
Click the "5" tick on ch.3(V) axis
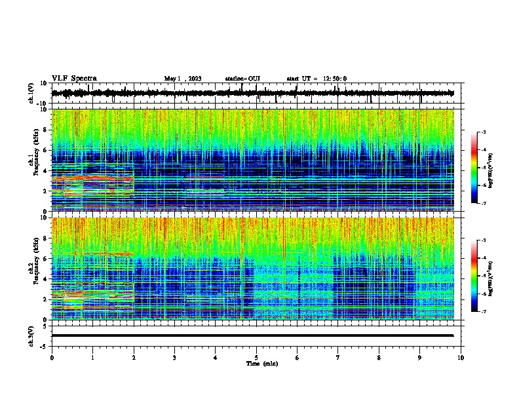[45, 326]
